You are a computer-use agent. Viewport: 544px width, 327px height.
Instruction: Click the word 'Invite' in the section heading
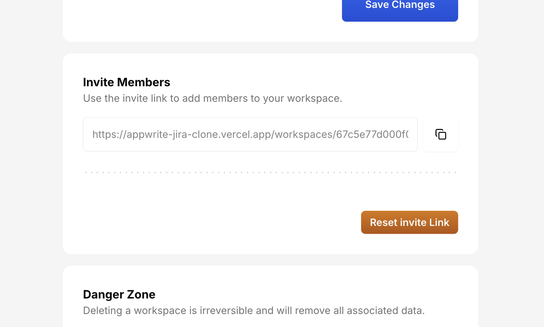98,82
